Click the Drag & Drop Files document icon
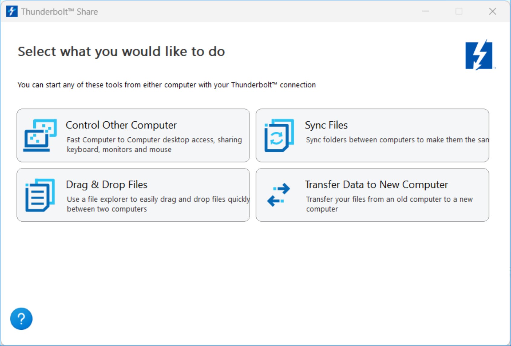 point(40,195)
